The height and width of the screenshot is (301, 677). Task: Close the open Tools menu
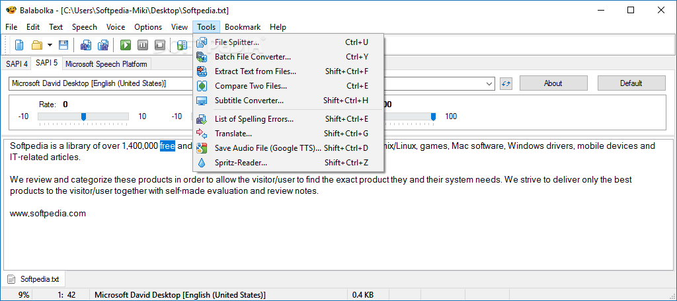pos(206,26)
